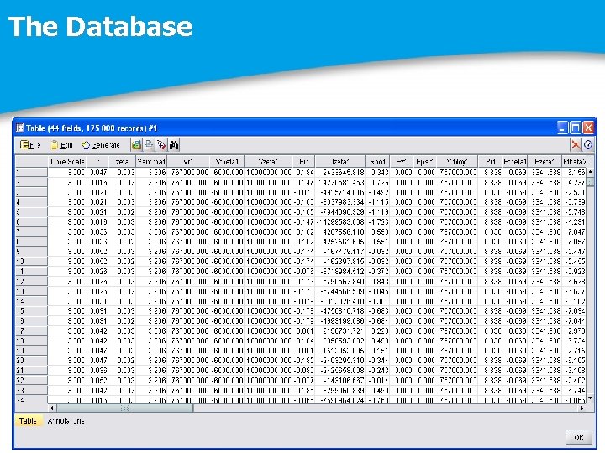Click the zeta column header
Screen dimensions: 605x453
(x=122, y=162)
